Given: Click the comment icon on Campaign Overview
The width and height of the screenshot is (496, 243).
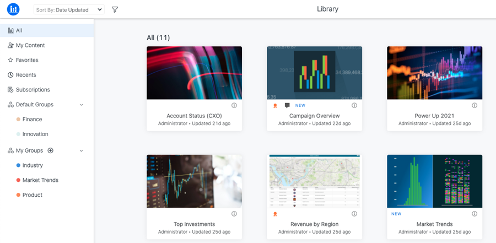Looking at the screenshot, I should (x=287, y=105).
